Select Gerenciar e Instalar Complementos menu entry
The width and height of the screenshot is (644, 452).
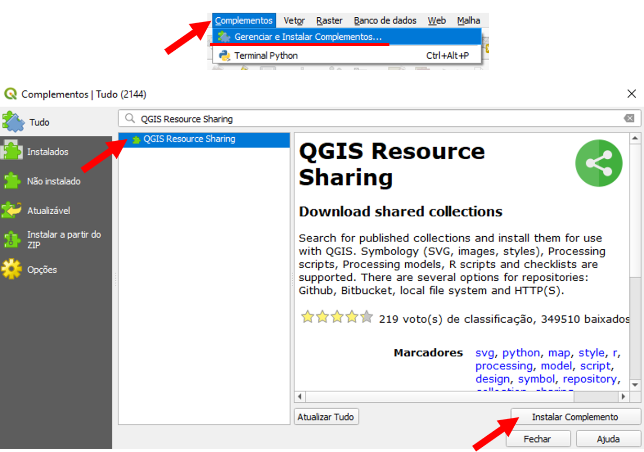308,37
